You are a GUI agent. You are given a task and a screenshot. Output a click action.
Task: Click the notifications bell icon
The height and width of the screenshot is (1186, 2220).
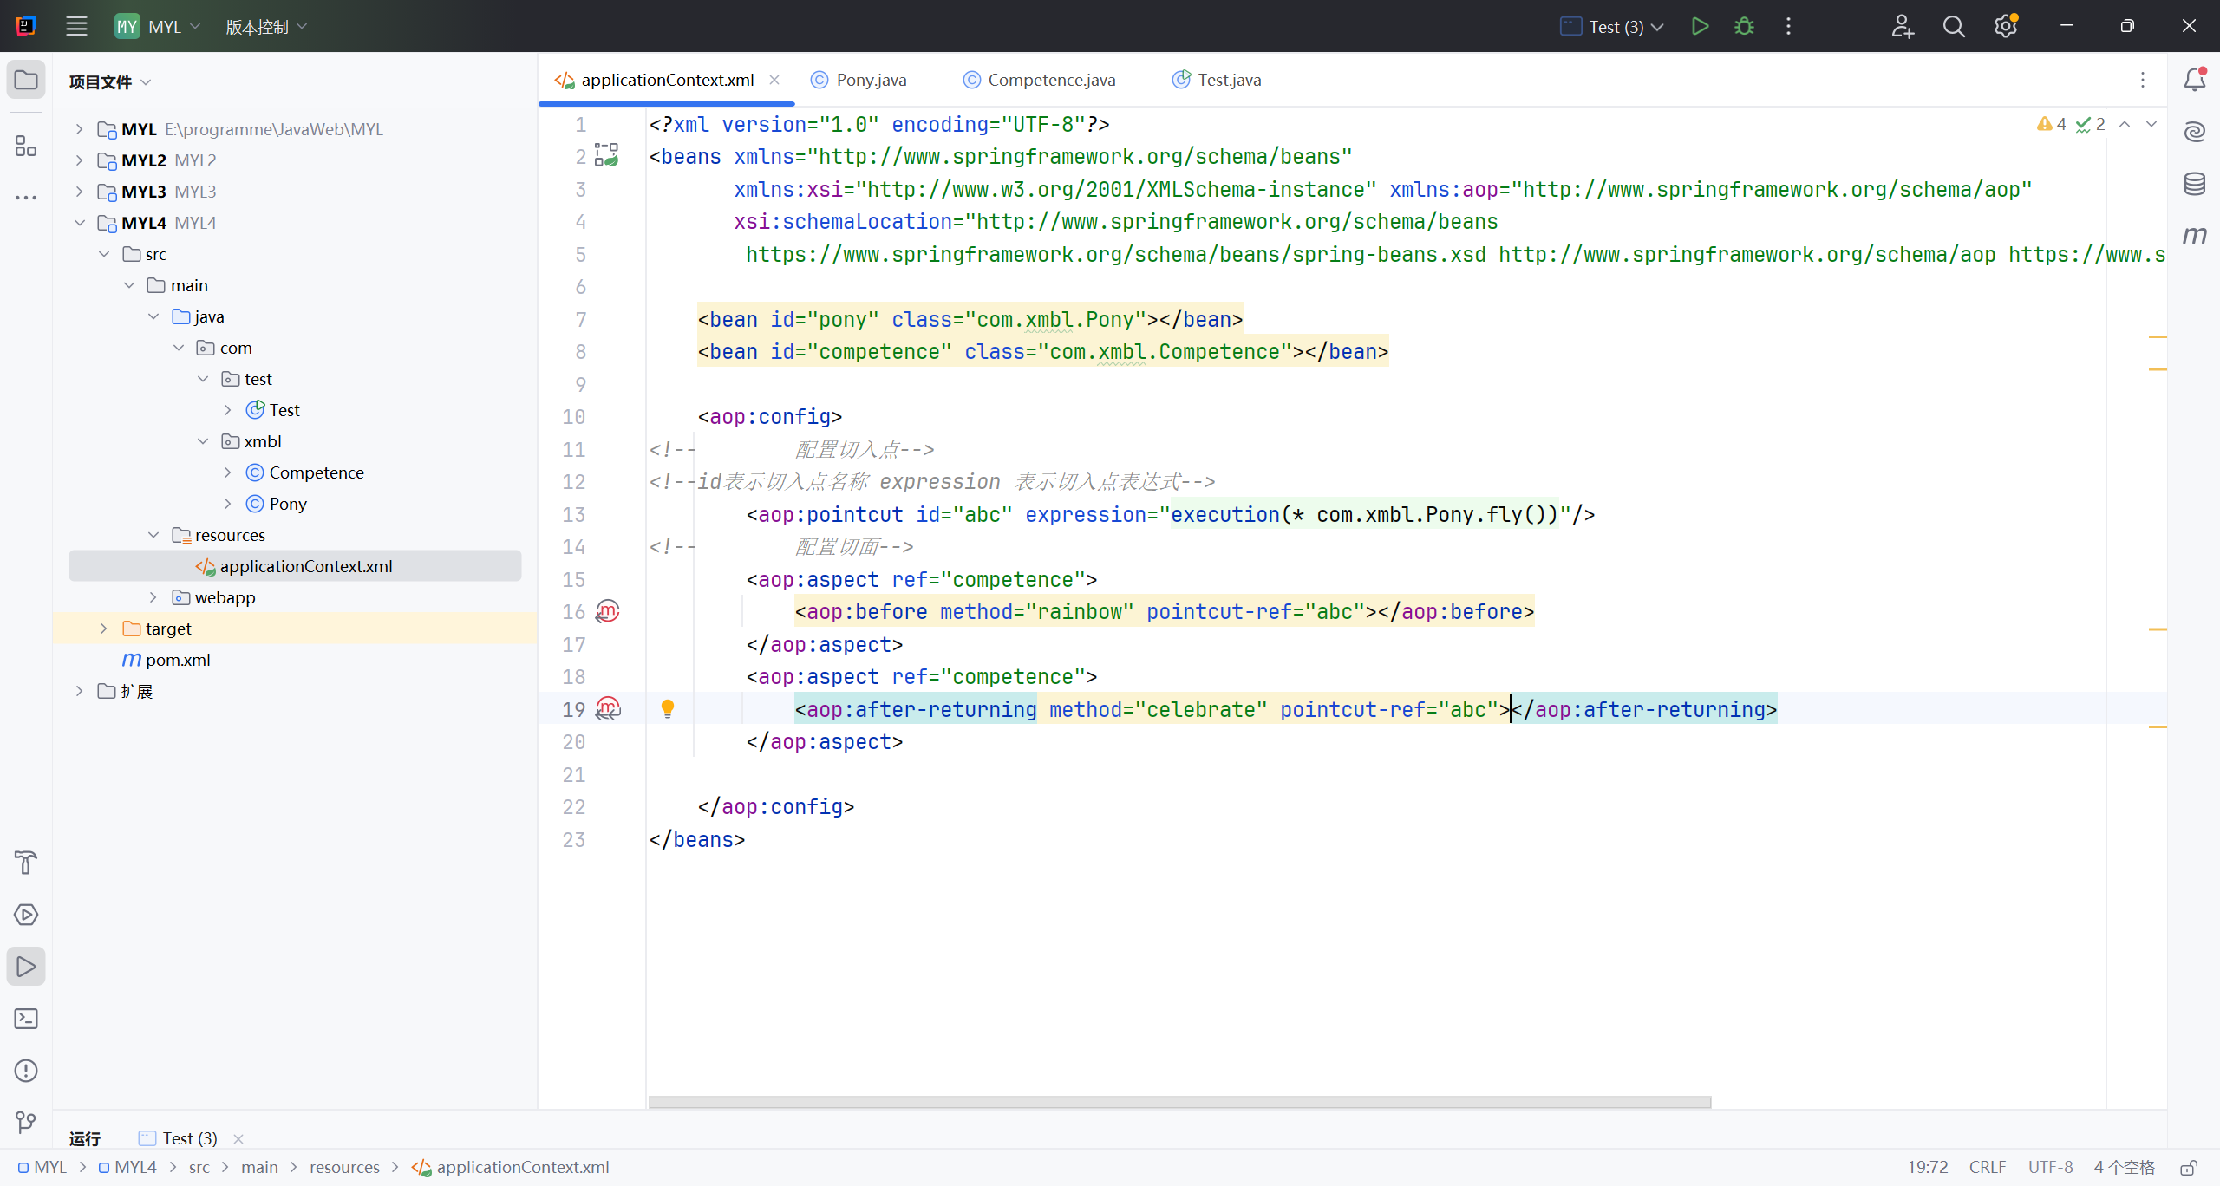tap(2194, 80)
